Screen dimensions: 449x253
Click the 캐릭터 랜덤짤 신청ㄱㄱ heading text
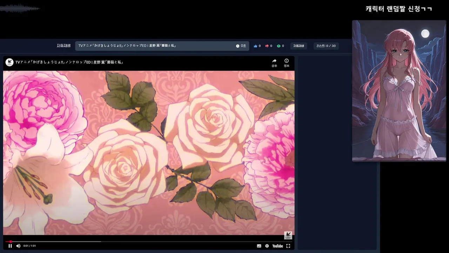(399, 9)
